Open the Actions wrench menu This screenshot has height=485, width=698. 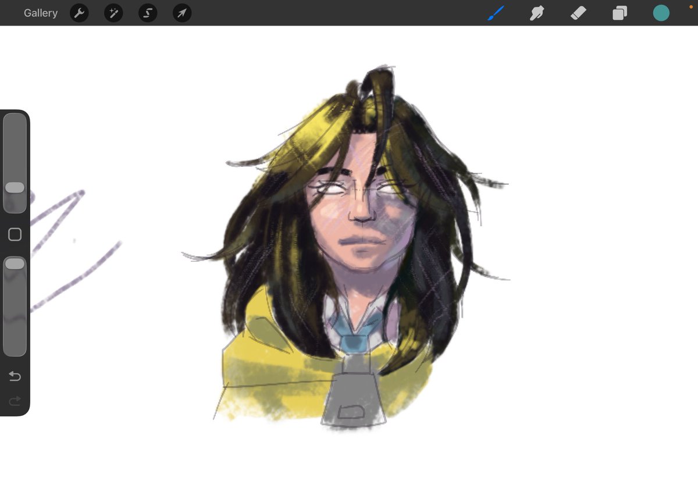pos(79,13)
